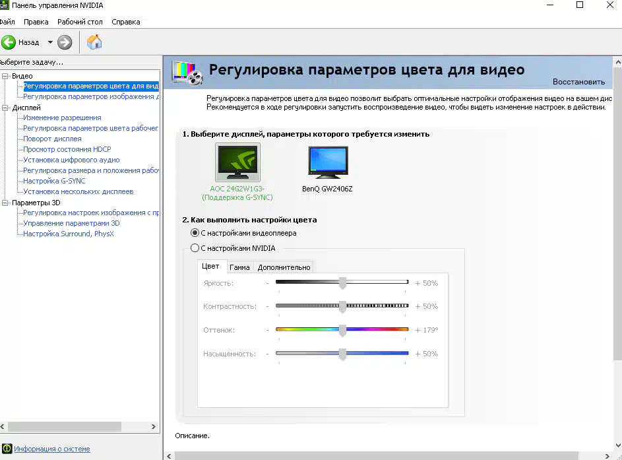The height and width of the screenshot is (460, 622).
Task: Open 'Настройка Surround, PhysX' tree item
Action: [x=69, y=234]
